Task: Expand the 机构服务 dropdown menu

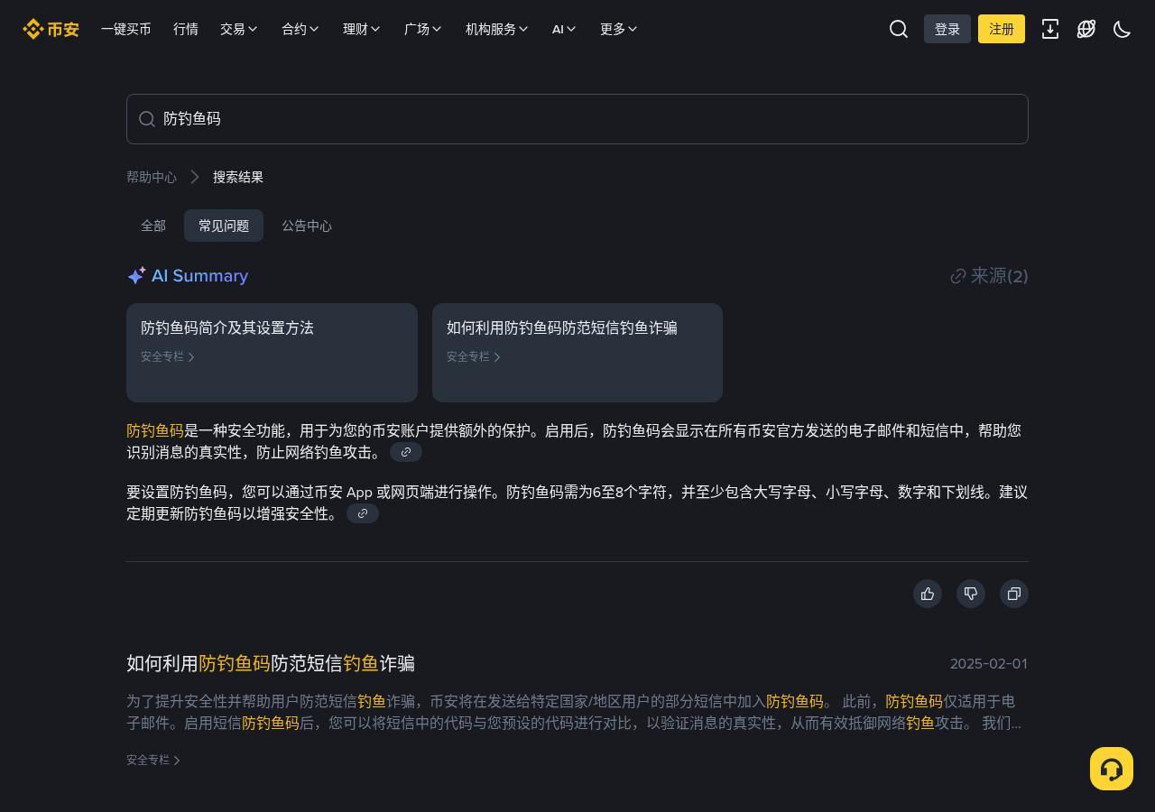Action: click(x=497, y=29)
